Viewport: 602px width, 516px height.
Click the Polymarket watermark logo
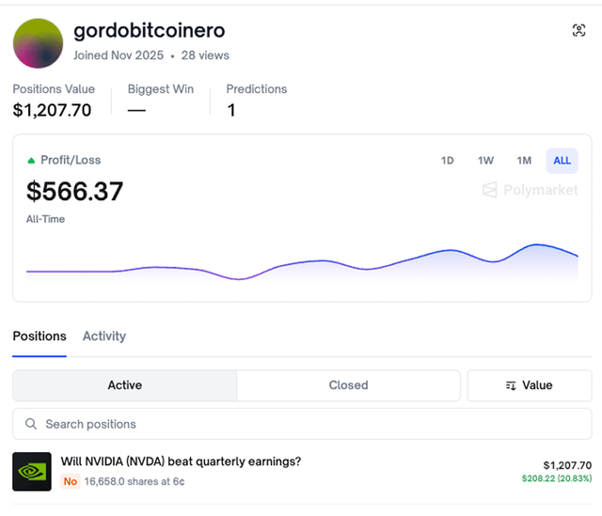530,191
